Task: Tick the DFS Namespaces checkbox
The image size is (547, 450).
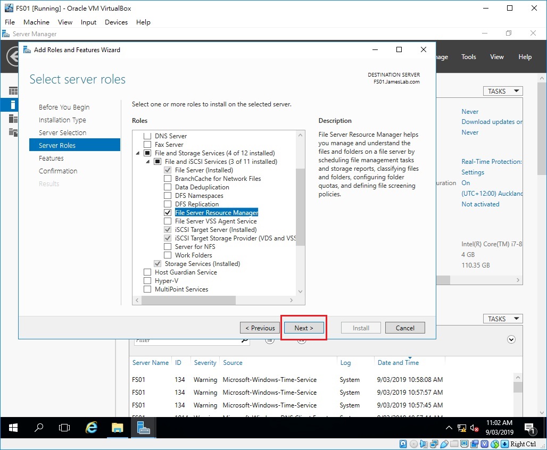Action: (x=168, y=196)
